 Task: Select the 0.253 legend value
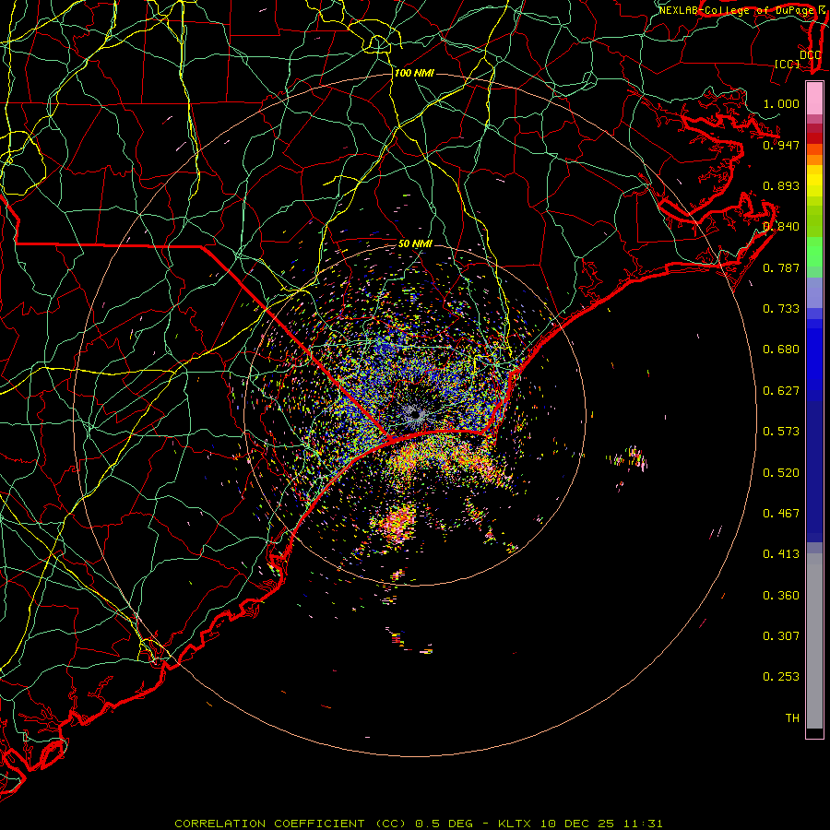781,677
